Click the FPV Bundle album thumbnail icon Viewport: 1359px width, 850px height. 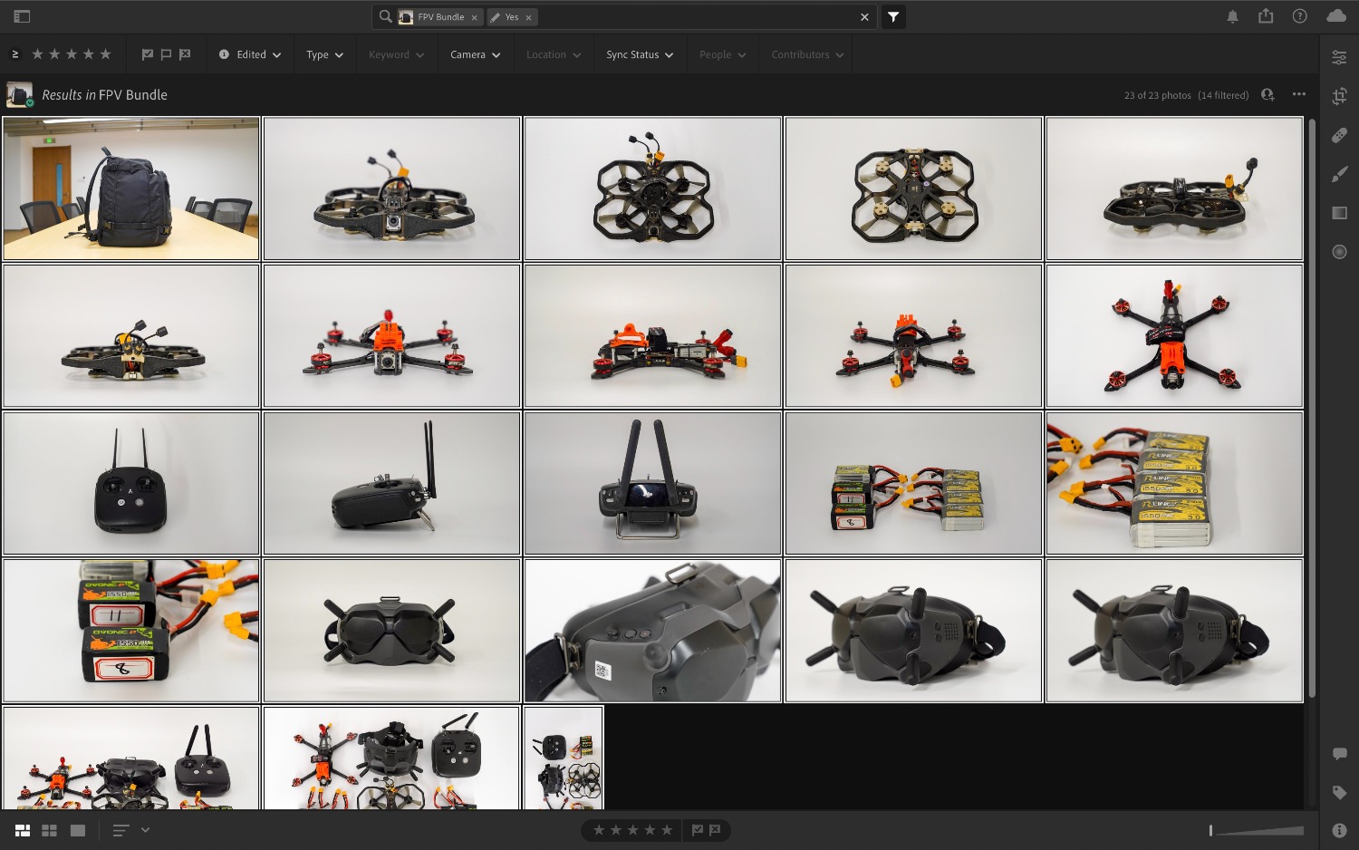coord(19,94)
